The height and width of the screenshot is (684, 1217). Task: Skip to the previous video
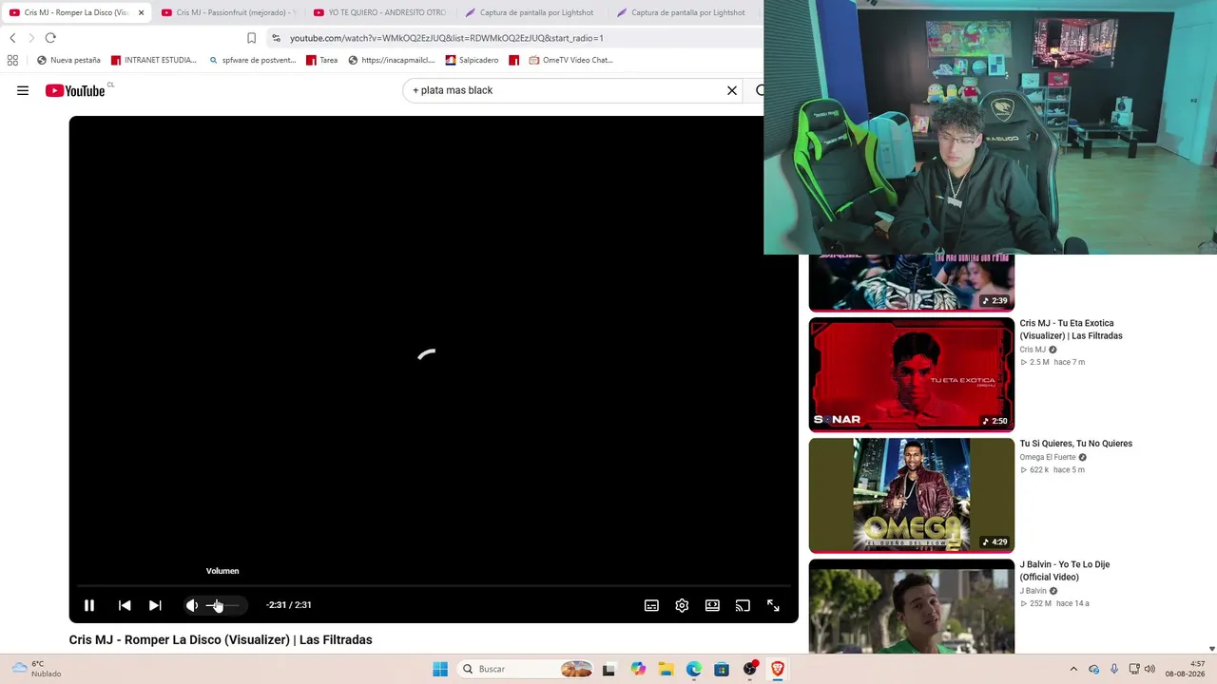125,605
